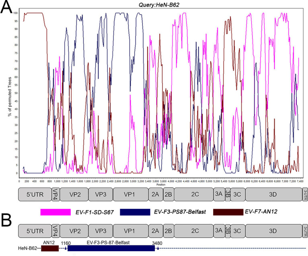Screen dimensions: 308x256
Task: Click the 'EV-F1-SD-S67' legend label
Action: point(94,213)
